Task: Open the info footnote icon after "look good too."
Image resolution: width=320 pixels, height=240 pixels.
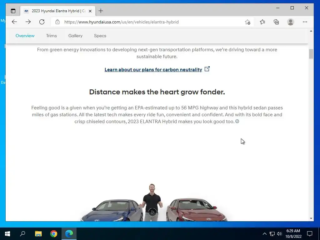Action: pos(237,121)
